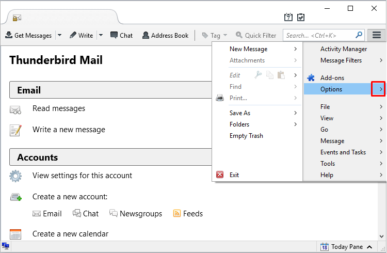The image size is (387, 253).
Task: Click the red Exit icon
Action: (220, 175)
